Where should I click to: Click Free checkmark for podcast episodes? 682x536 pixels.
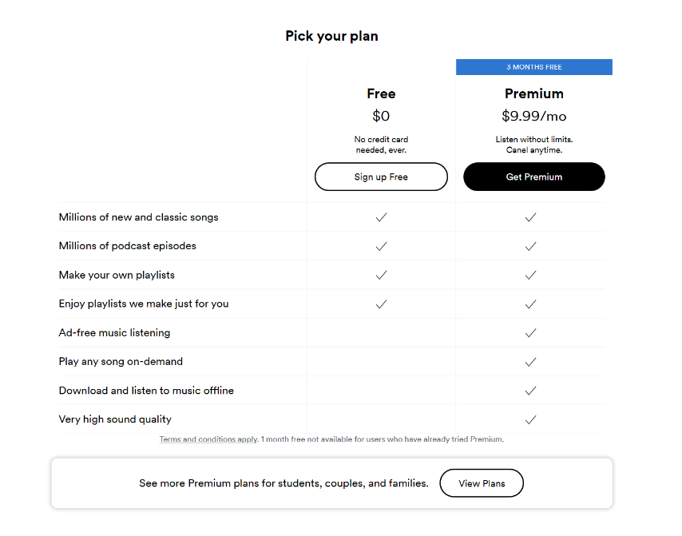coord(381,246)
